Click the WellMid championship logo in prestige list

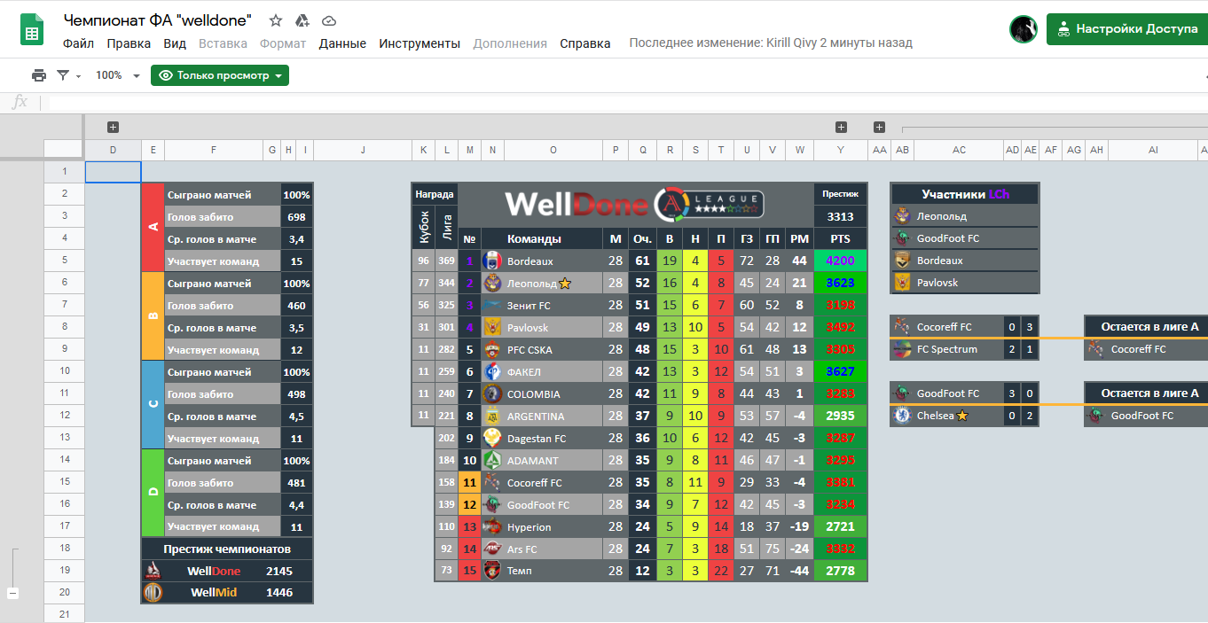[x=153, y=593]
